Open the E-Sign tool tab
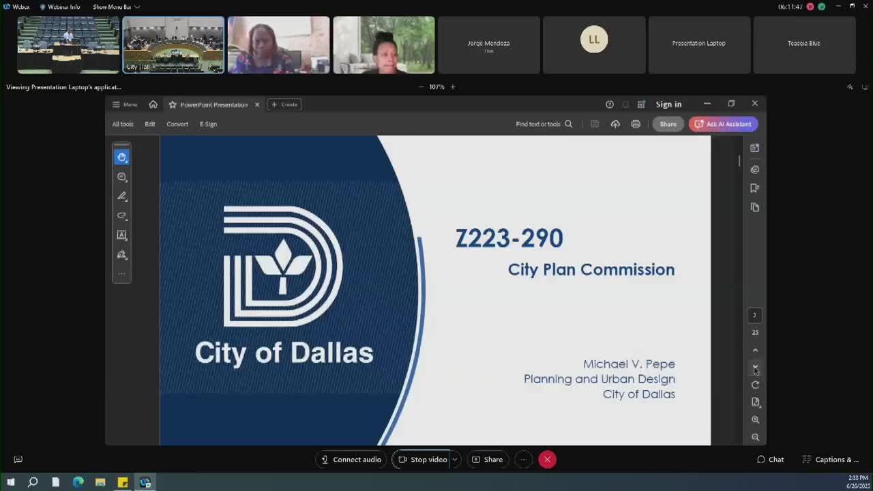Screen dimensions: 873x491 tap(208, 124)
